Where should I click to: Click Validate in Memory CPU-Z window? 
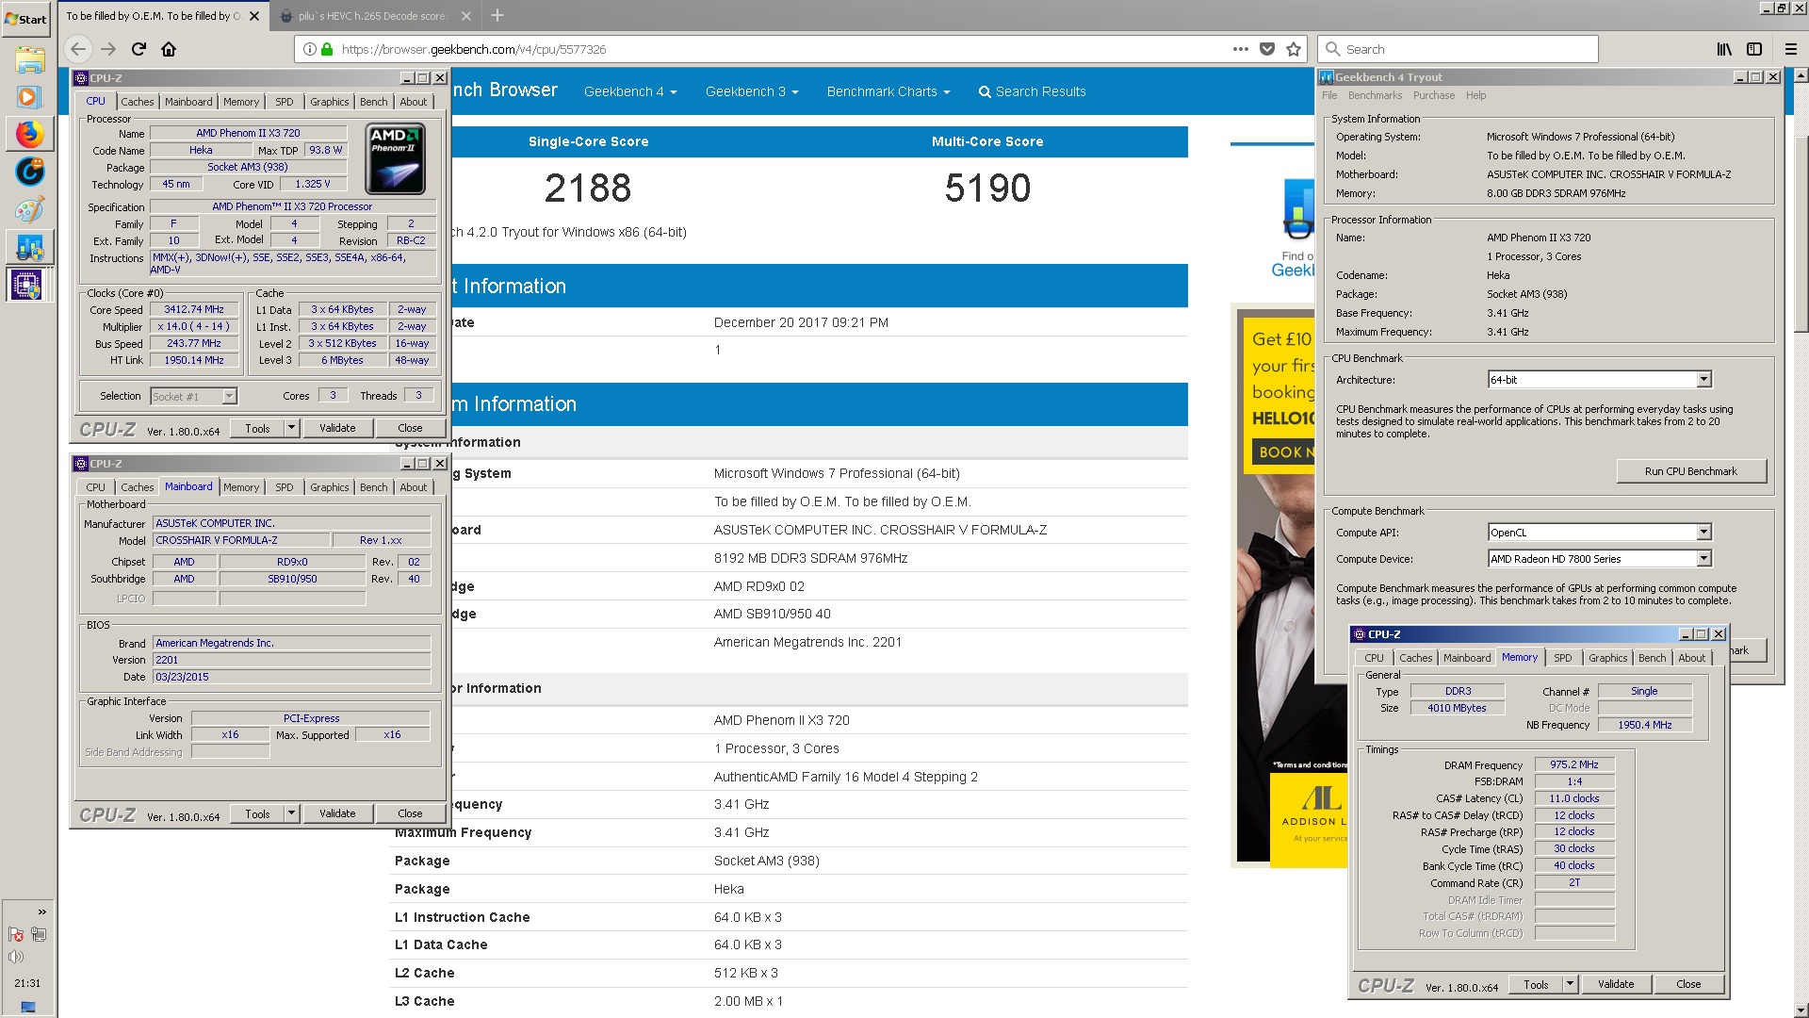click(x=1616, y=984)
